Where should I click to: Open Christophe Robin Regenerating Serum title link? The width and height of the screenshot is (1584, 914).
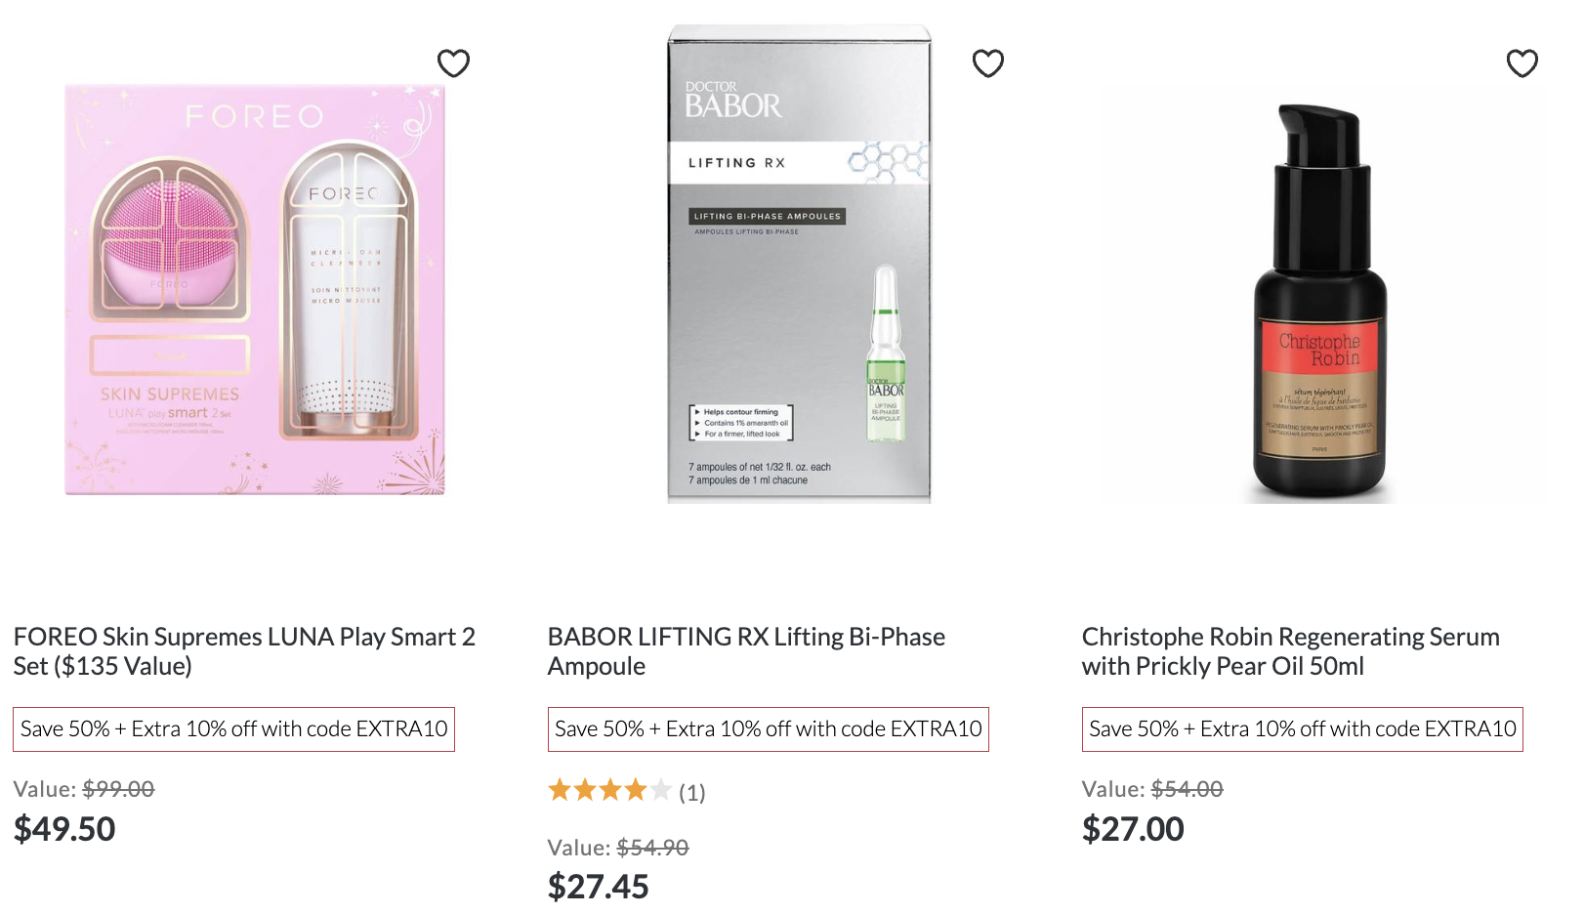click(1290, 651)
